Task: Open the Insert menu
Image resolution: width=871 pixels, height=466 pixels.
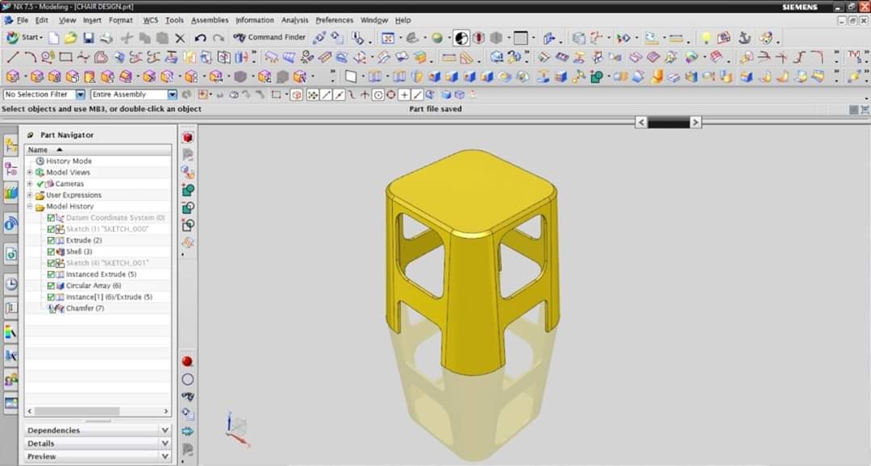Action: [x=92, y=20]
